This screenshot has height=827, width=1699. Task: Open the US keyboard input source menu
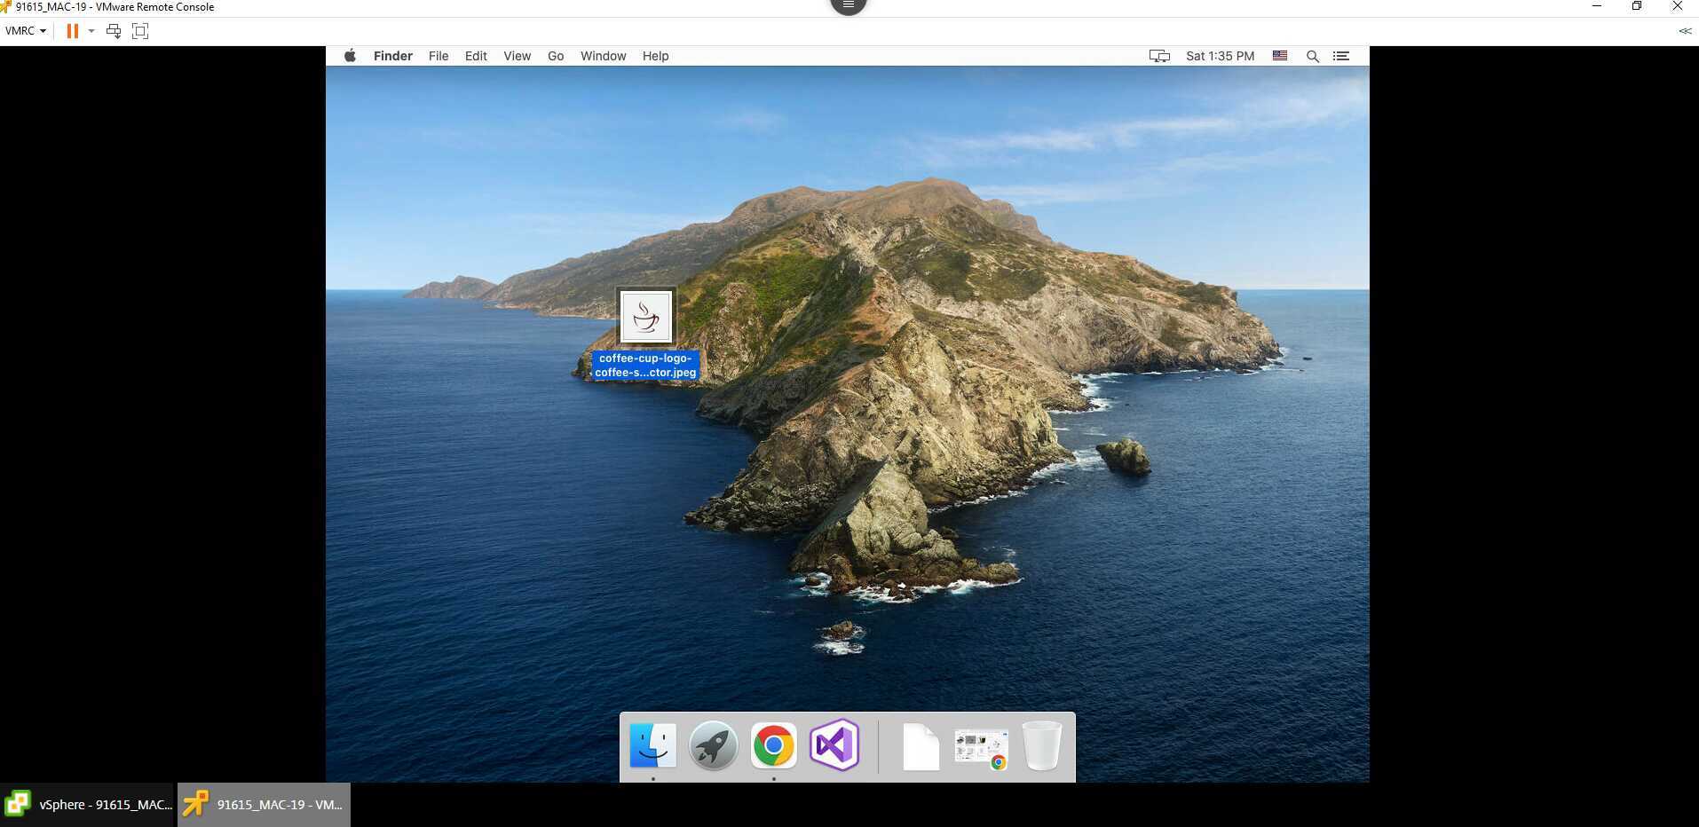click(x=1278, y=56)
